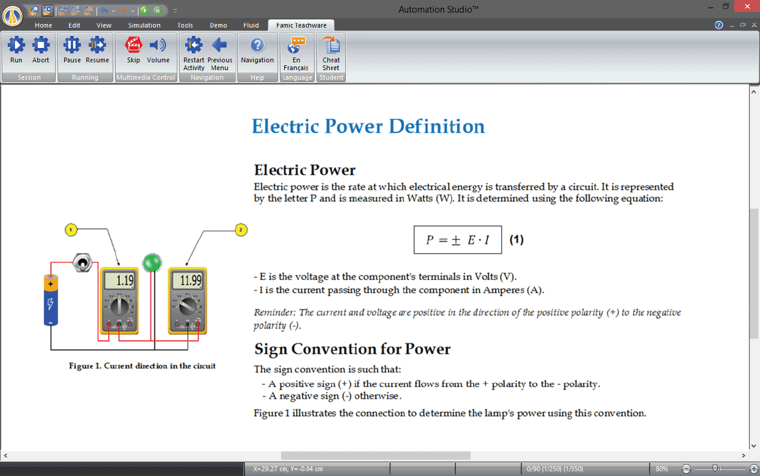Switch to the Simulation ribbon tab

pos(144,25)
